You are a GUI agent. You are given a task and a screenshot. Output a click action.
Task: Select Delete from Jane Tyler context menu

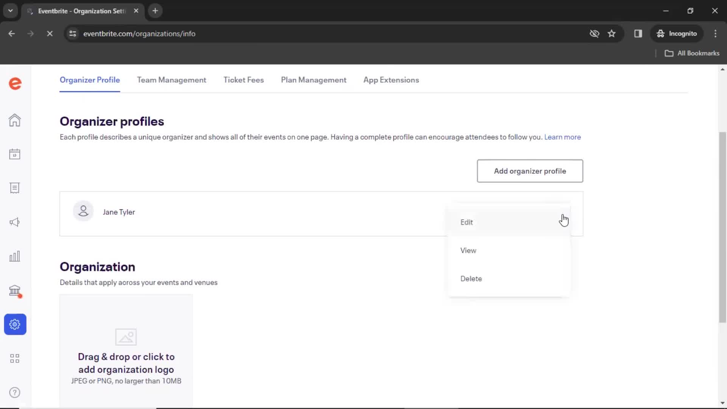click(471, 279)
